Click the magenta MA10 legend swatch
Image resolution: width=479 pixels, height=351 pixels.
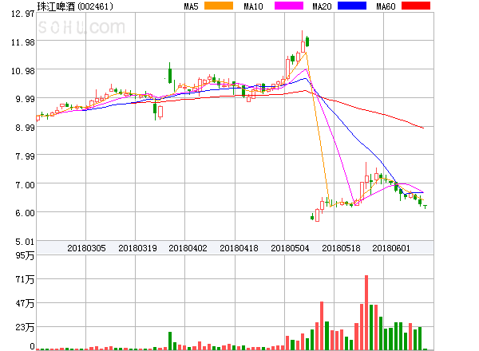coord(289,6)
